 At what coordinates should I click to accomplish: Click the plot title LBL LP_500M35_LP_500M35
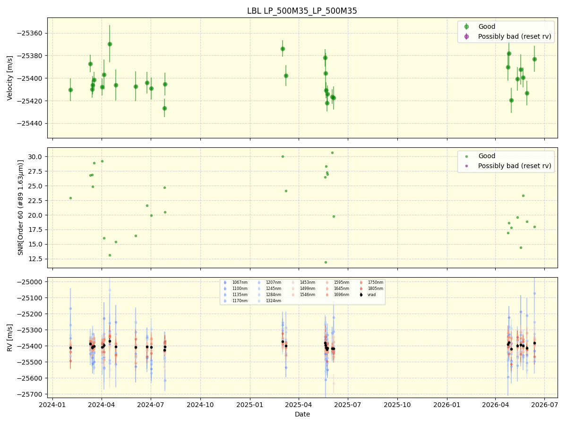(x=302, y=11)
